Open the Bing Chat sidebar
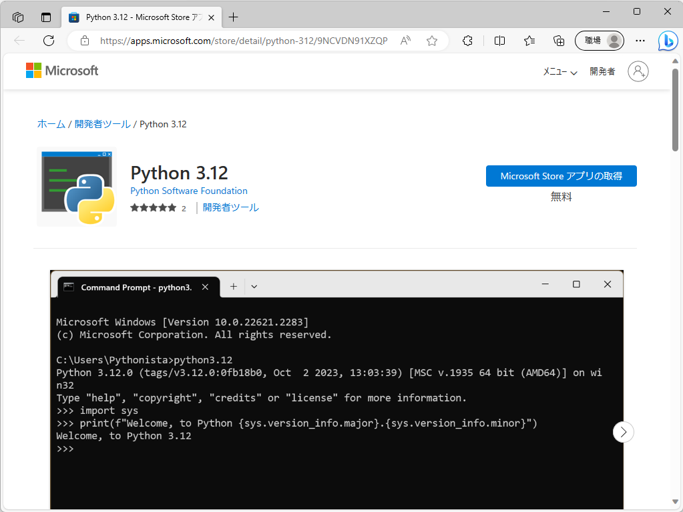The image size is (683, 512). pyautogui.click(x=667, y=41)
